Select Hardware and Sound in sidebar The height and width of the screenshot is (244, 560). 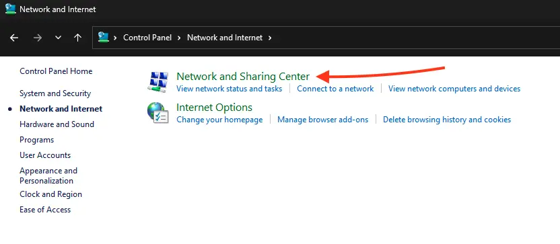(57, 124)
